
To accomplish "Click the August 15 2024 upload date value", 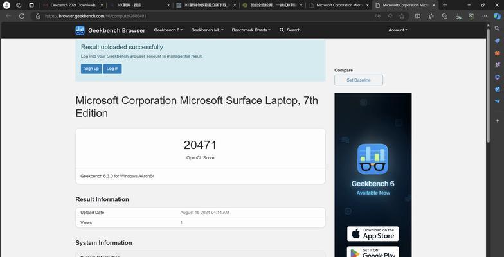I will pyautogui.click(x=204, y=212).
